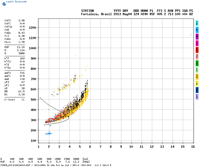Click the foF1 label

(7, 24)
